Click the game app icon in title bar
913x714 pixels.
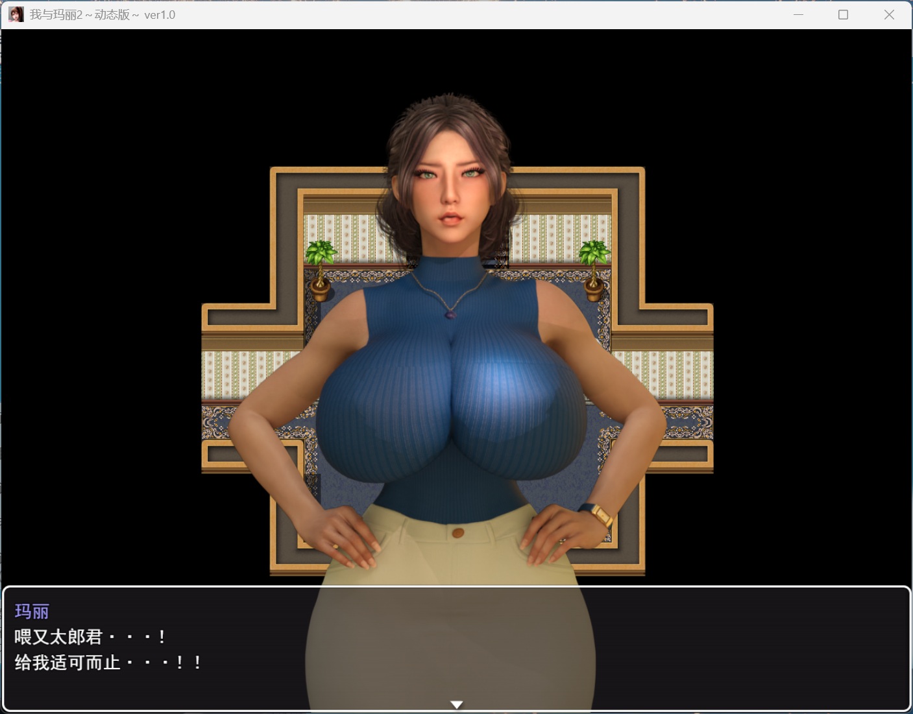[16, 14]
